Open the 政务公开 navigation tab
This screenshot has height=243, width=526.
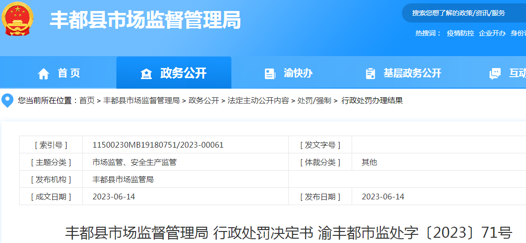pyautogui.click(x=174, y=73)
